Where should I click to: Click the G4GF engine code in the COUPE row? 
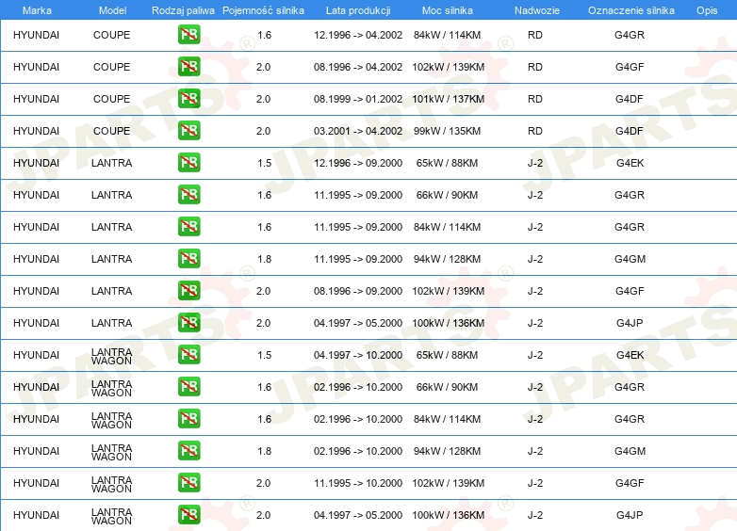[630, 67]
